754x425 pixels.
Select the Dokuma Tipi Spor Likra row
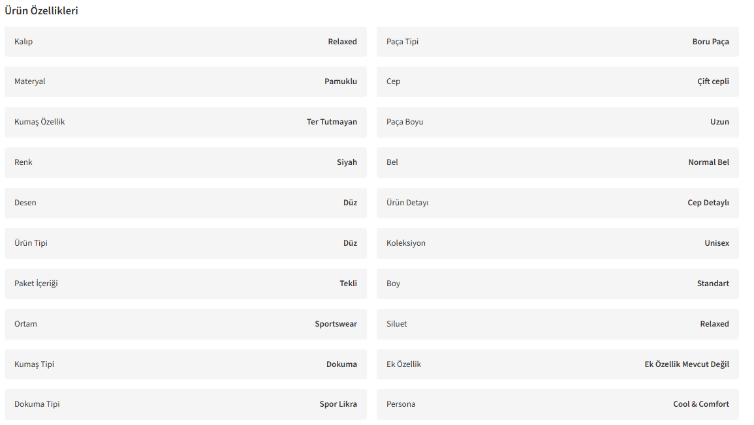tap(185, 404)
